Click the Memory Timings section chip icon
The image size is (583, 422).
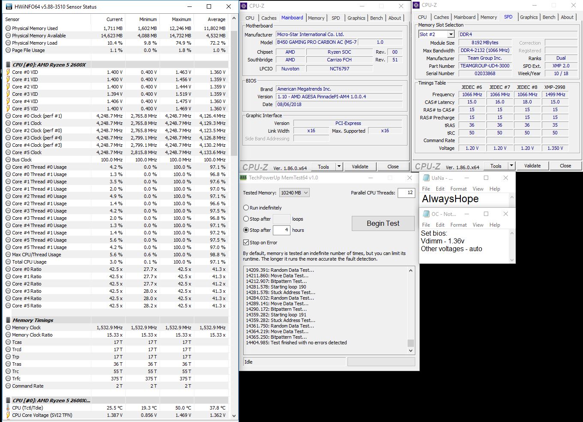[x=8, y=320]
